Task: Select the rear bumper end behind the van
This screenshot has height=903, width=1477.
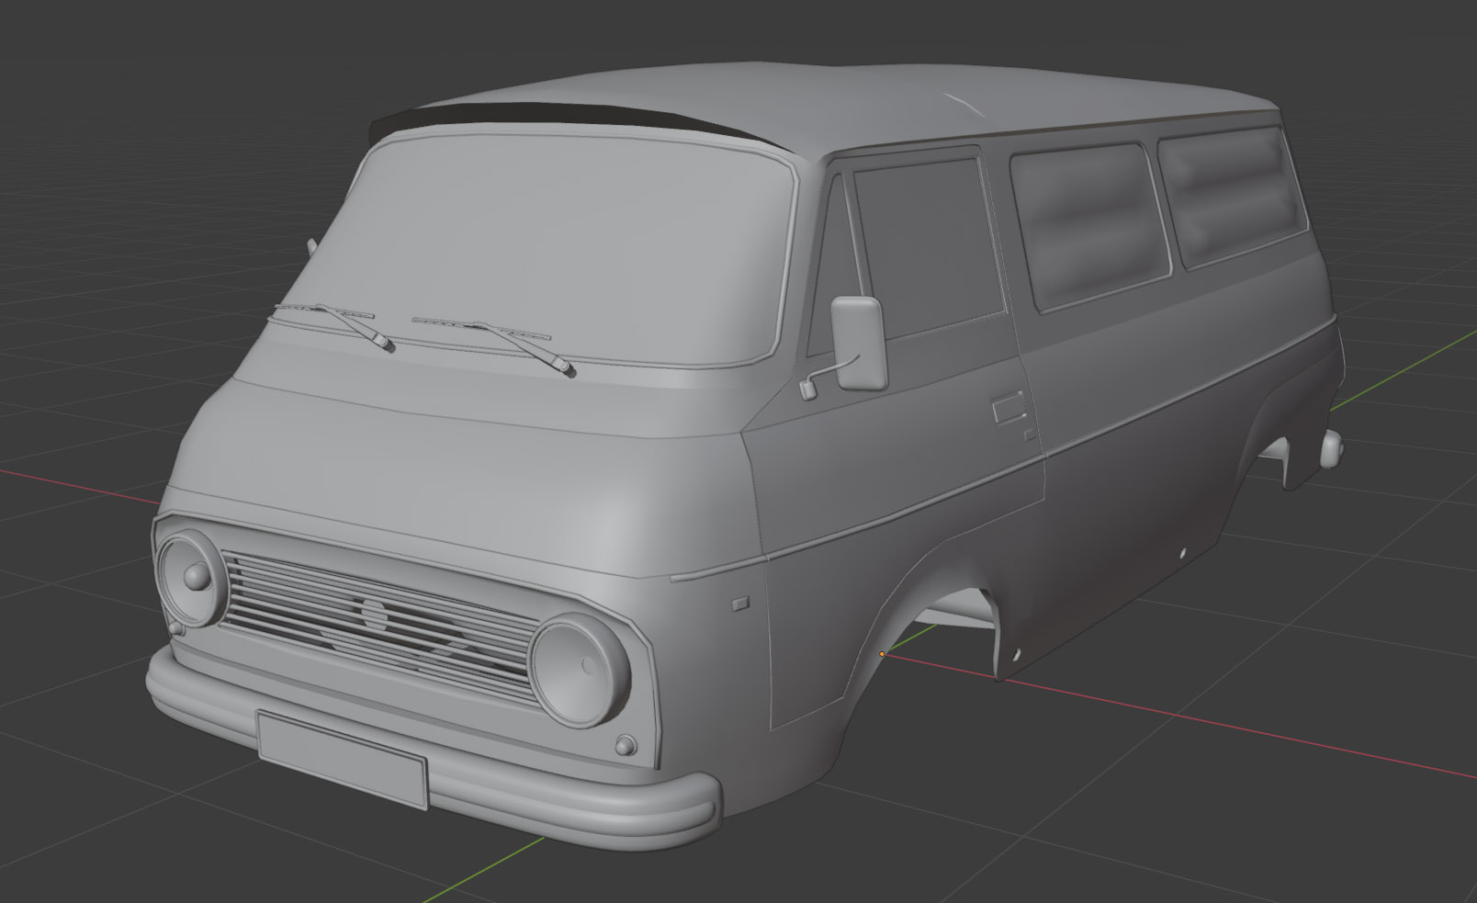Action: tap(1330, 448)
